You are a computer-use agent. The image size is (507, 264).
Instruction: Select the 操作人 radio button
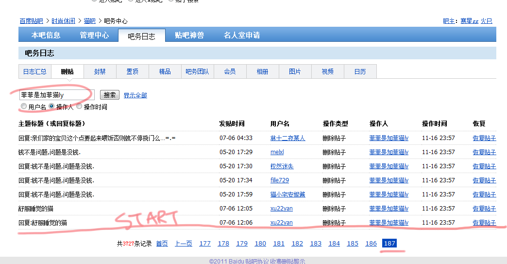point(51,106)
